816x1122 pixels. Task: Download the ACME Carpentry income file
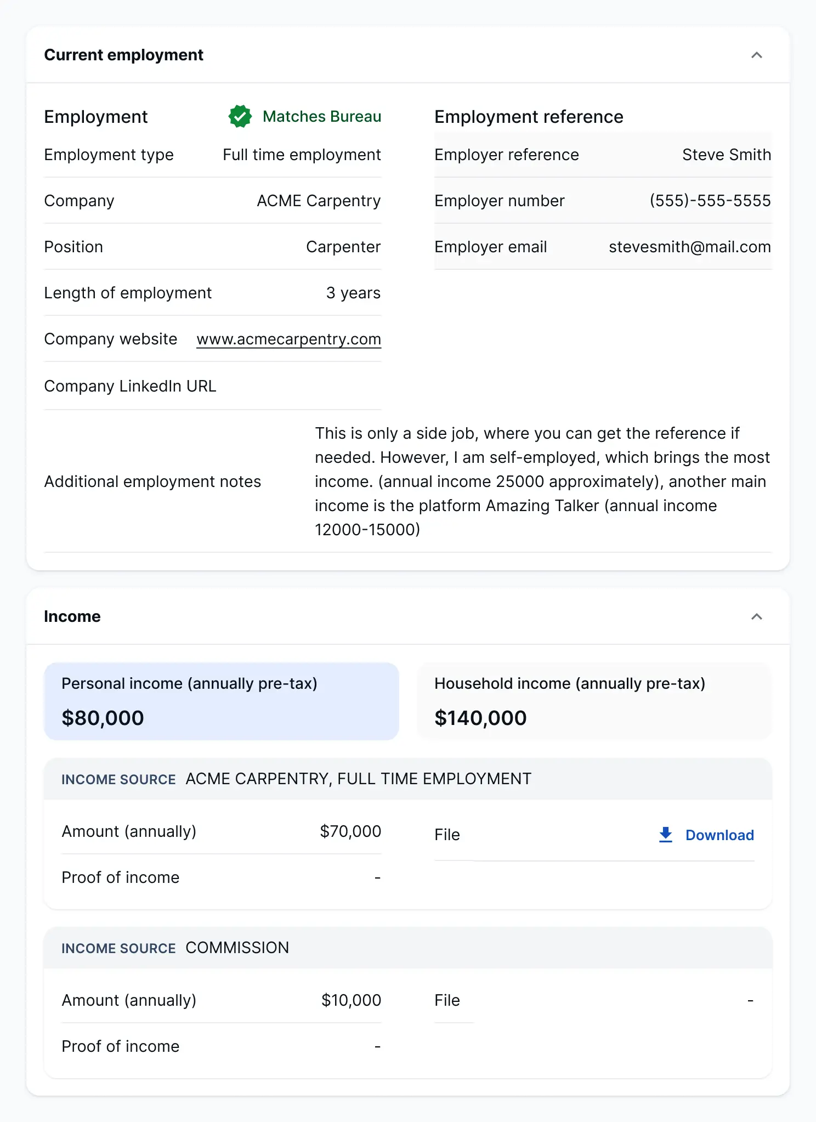pos(719,835)
